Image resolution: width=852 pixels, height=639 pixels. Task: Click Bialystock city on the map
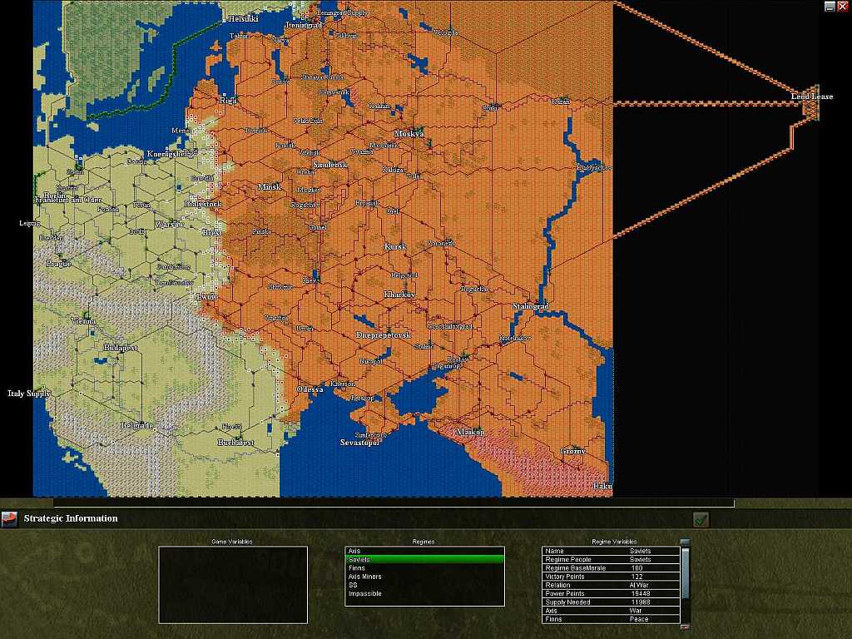(x=203, y=204)
